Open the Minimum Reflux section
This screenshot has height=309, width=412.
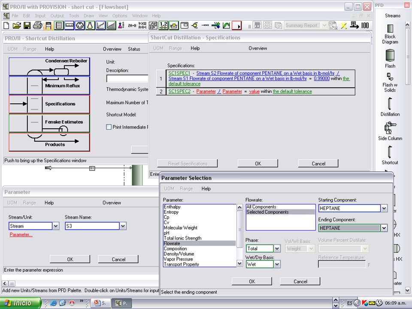point(49,85)
